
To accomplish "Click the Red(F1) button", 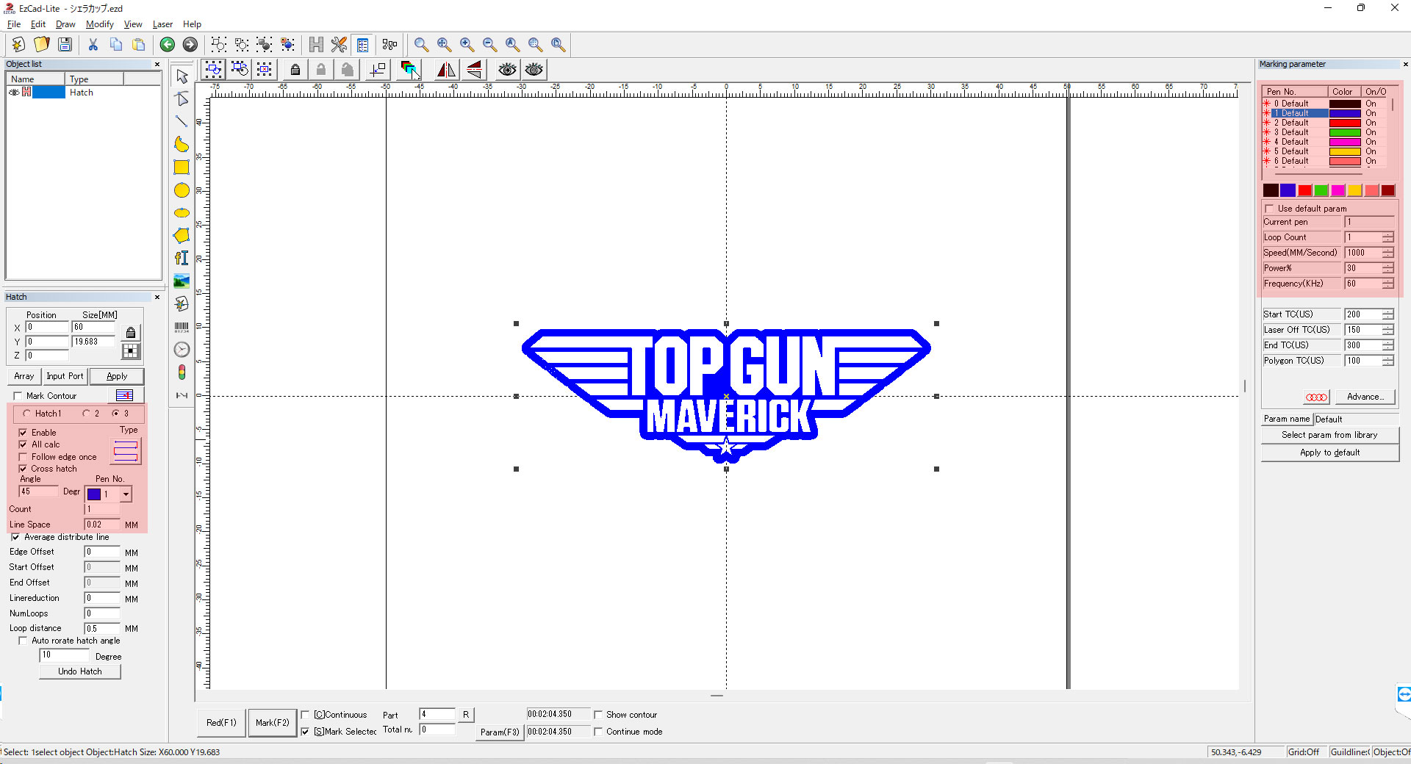I will pyautogui.click(x=221, y=723).
